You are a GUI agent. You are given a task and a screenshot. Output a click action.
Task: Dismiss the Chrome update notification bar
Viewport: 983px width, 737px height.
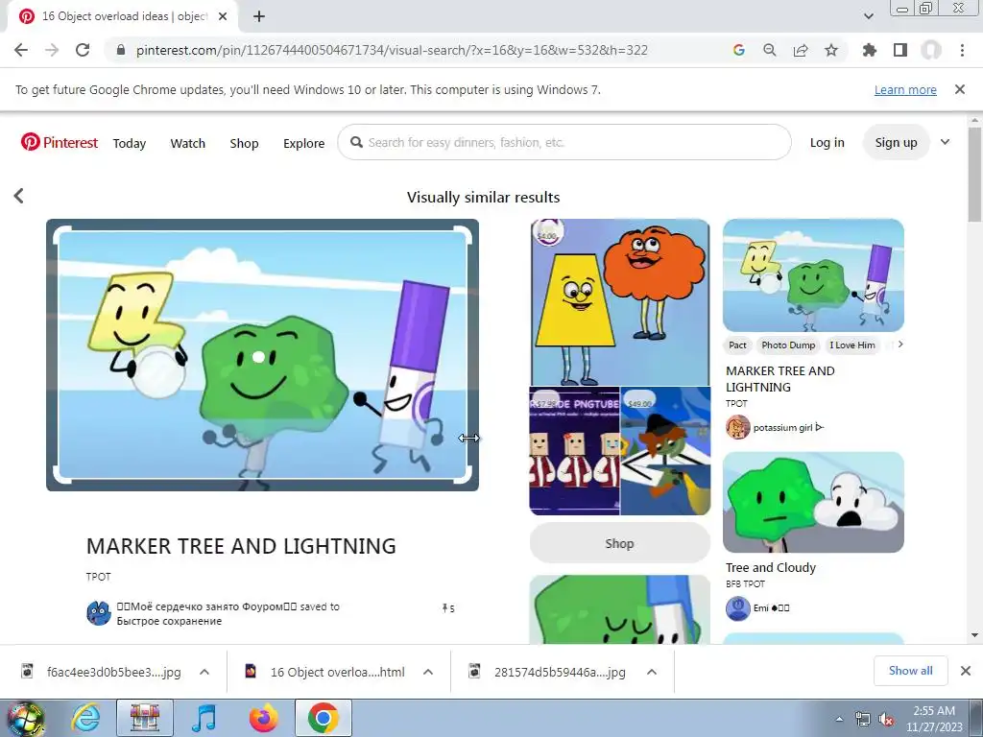[960, 89]
